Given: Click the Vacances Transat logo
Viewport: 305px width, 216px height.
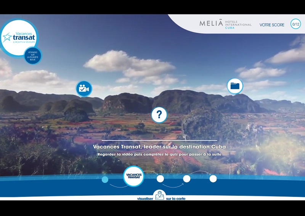Looking at the screenshot, I should click(x=19, y=38).
